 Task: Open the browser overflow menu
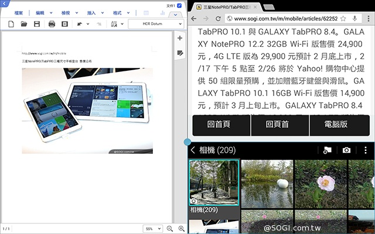coord(369,19)
